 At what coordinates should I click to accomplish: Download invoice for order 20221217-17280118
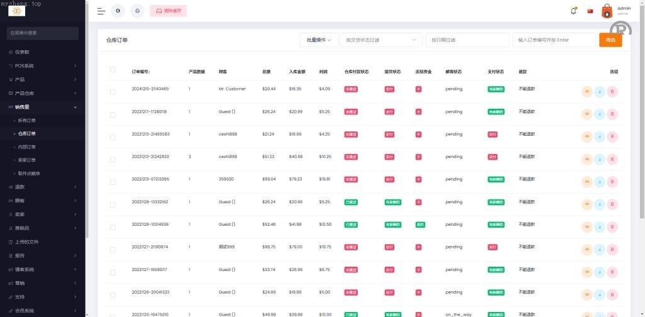[599, 114]
